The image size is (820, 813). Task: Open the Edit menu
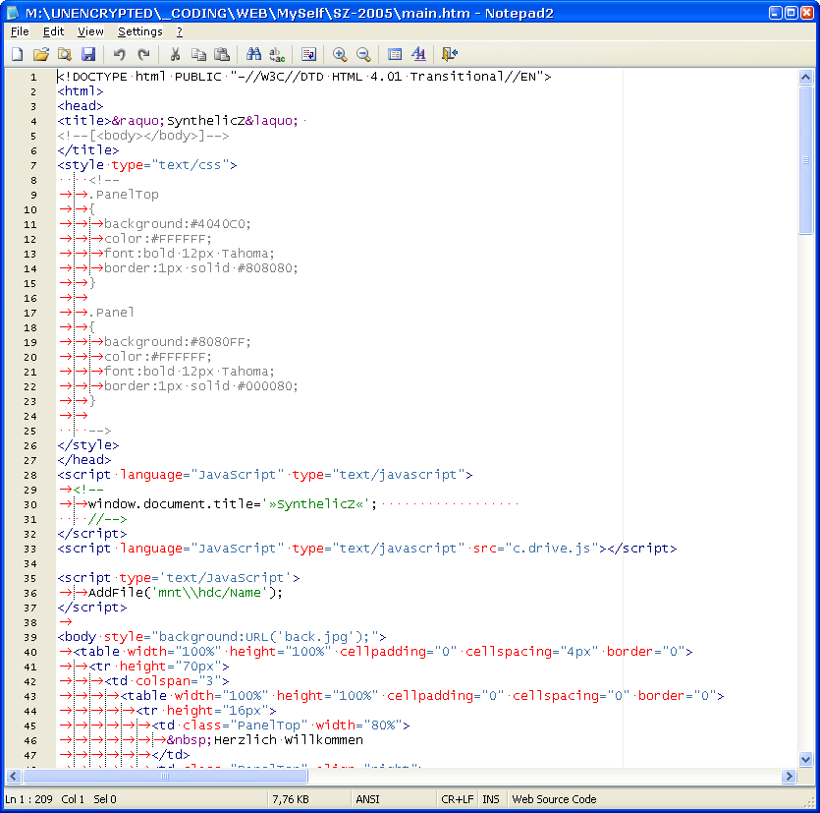click(53, 31)
